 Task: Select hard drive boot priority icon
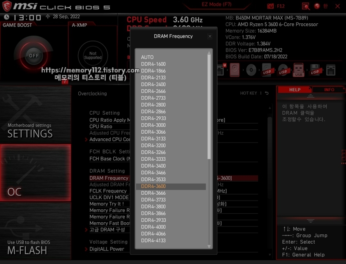(235, 70)
